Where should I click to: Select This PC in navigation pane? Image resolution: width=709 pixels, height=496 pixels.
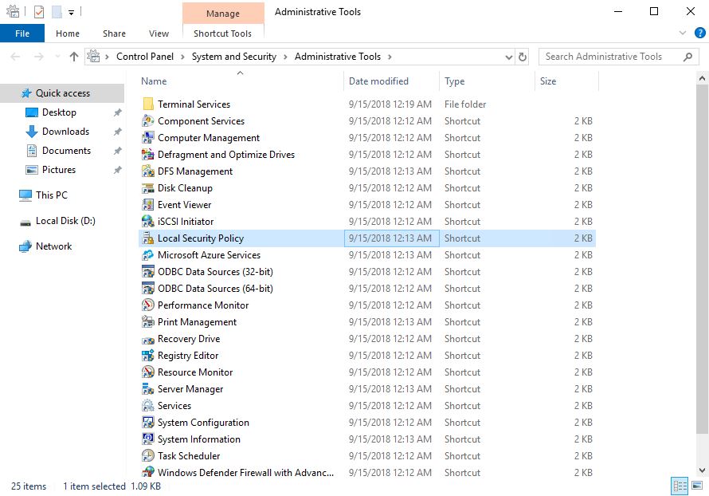(51, 195)
